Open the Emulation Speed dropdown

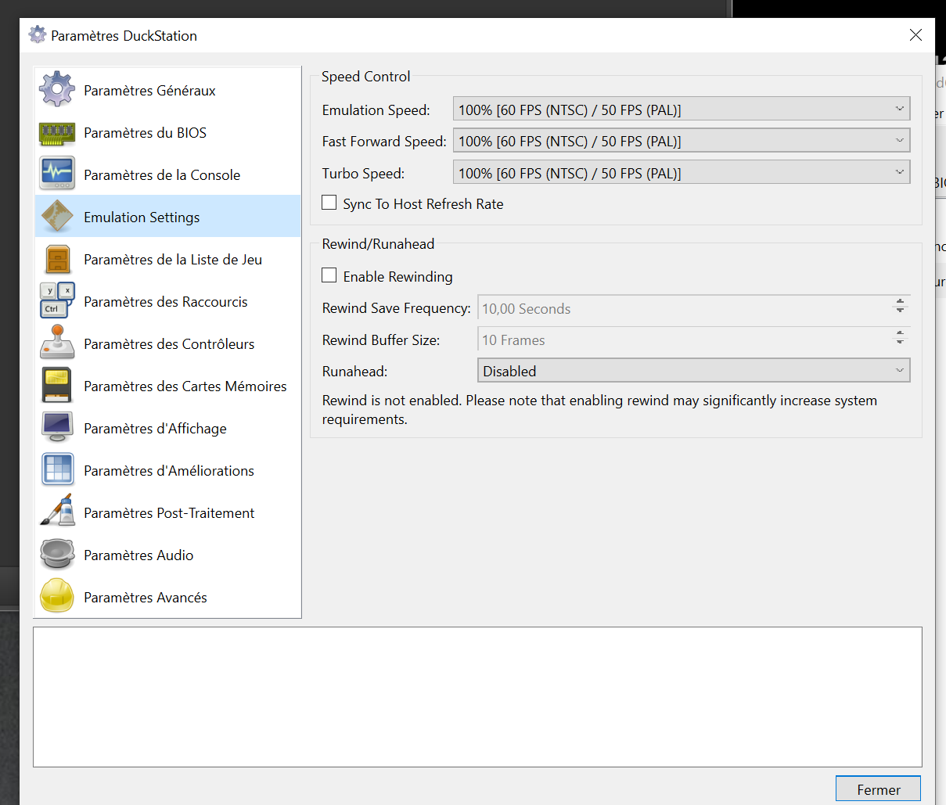point(682,110)
